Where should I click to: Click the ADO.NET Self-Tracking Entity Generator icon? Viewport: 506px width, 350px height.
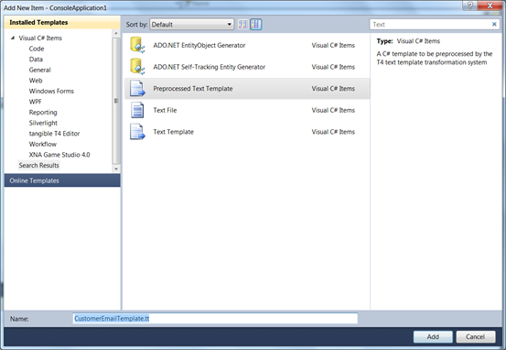tap(137, 67)
